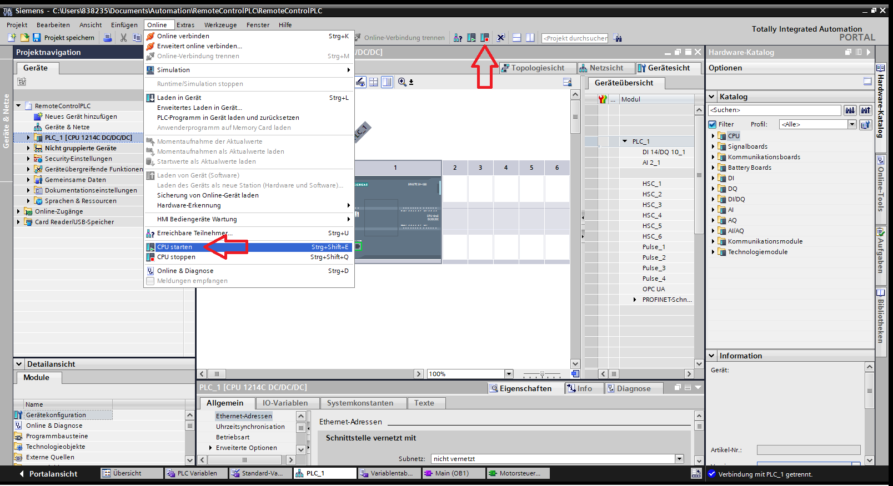Open the Simulation submenu

click(x=249, y=70)
